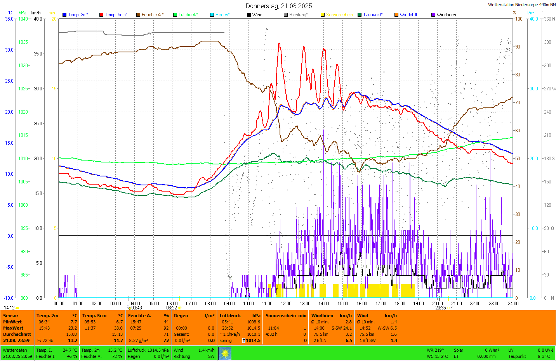Click the sunset icon next to 20:35
The height and width of the screenshot is (361, 556).
(448, 308)
